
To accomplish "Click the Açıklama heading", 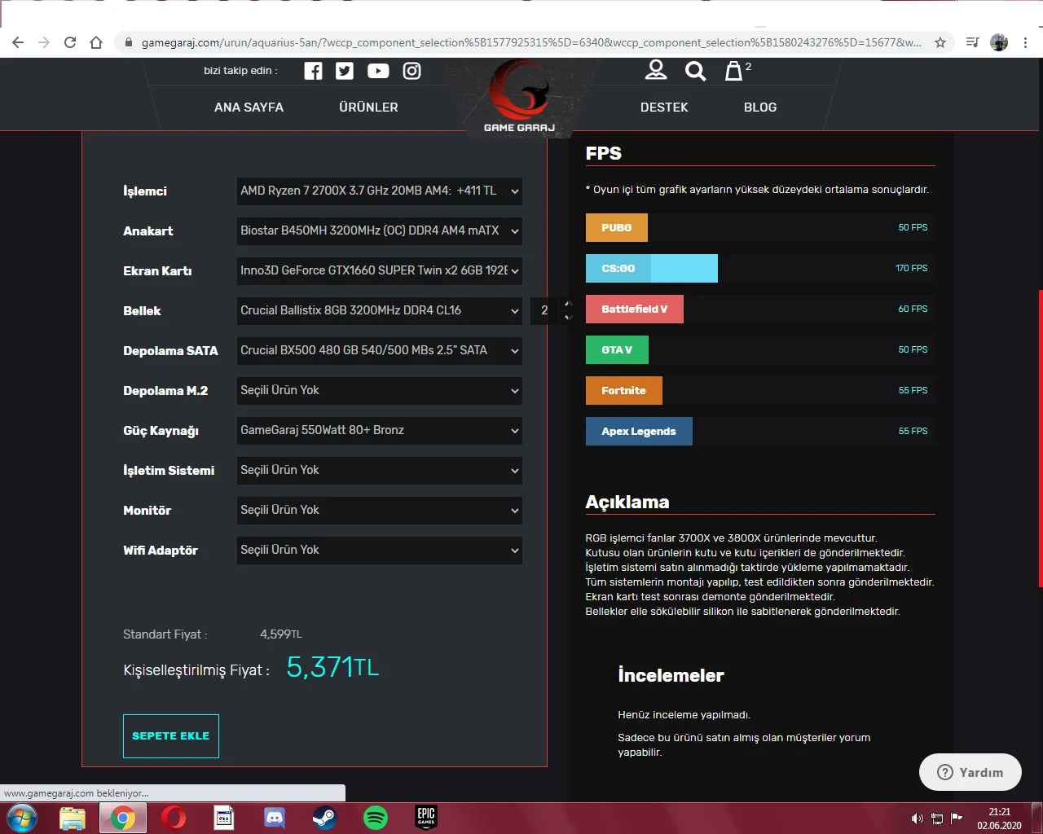I will 627,503.
